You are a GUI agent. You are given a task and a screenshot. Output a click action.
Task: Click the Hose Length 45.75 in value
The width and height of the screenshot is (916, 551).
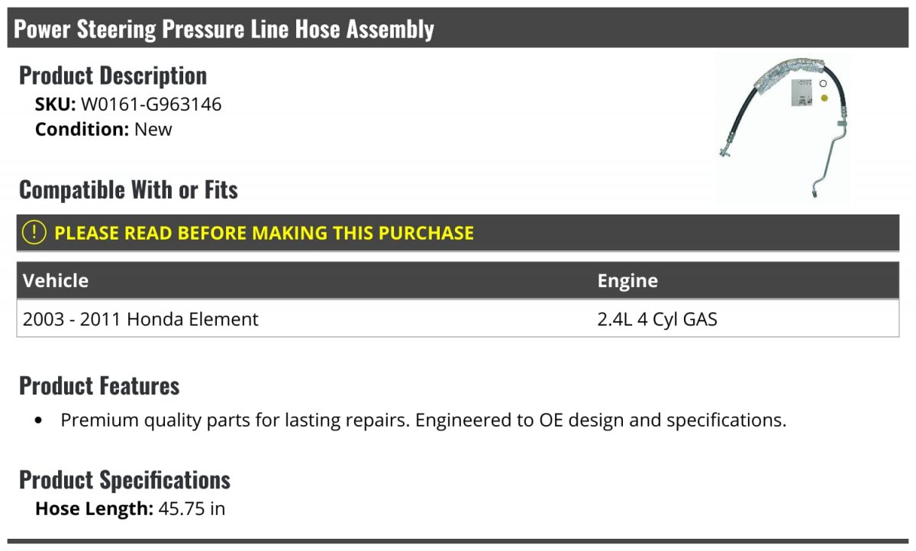coord(192,508)
